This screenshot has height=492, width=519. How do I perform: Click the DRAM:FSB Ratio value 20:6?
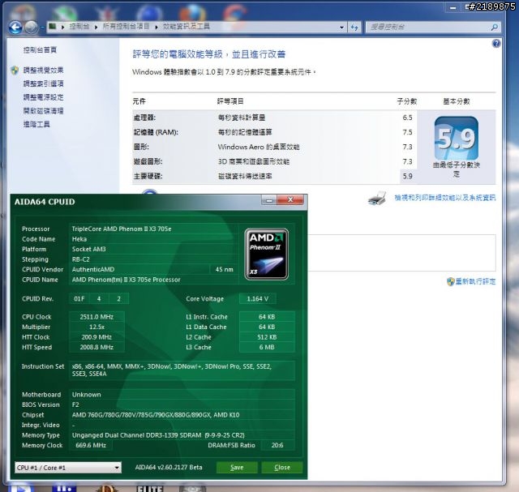tap(277, 445)
